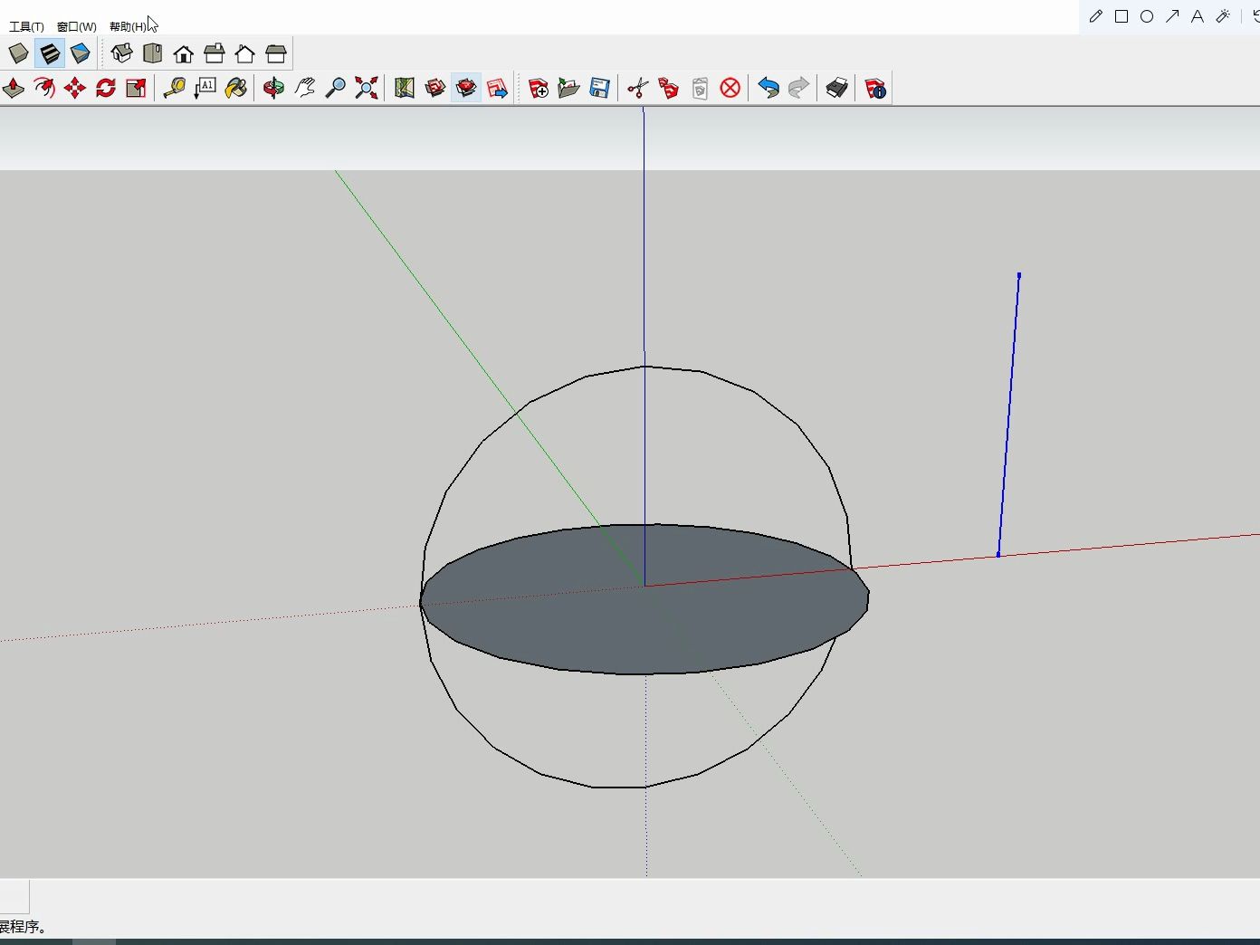Select the Rotate tool with red circular arrows

pos(106,88)
